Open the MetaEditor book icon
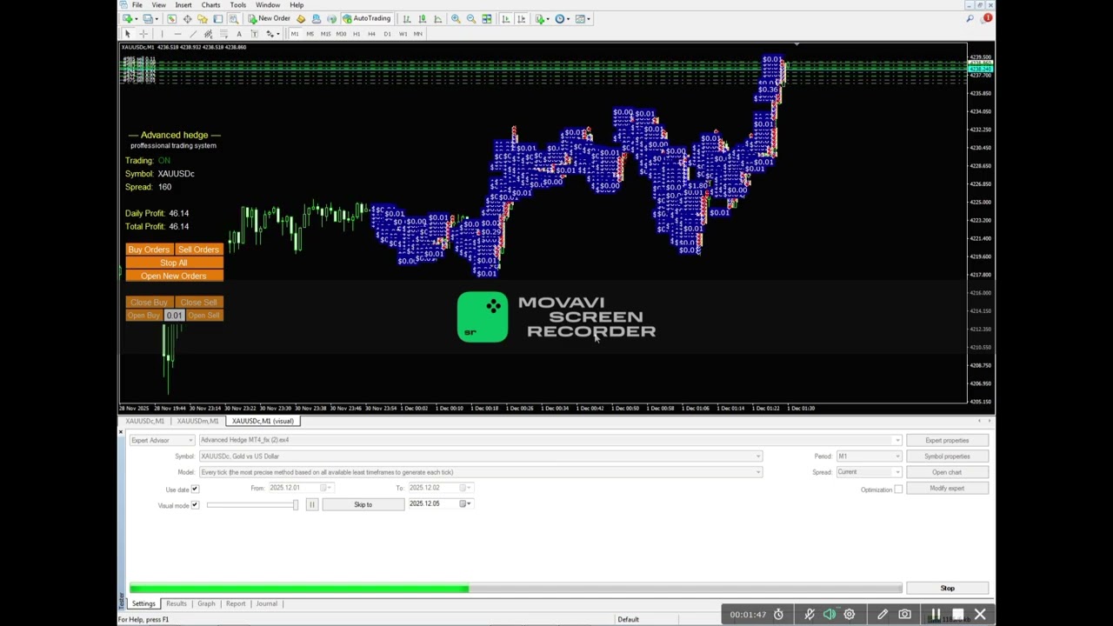This screenshot has height=626, width=1113. [301, 18]
